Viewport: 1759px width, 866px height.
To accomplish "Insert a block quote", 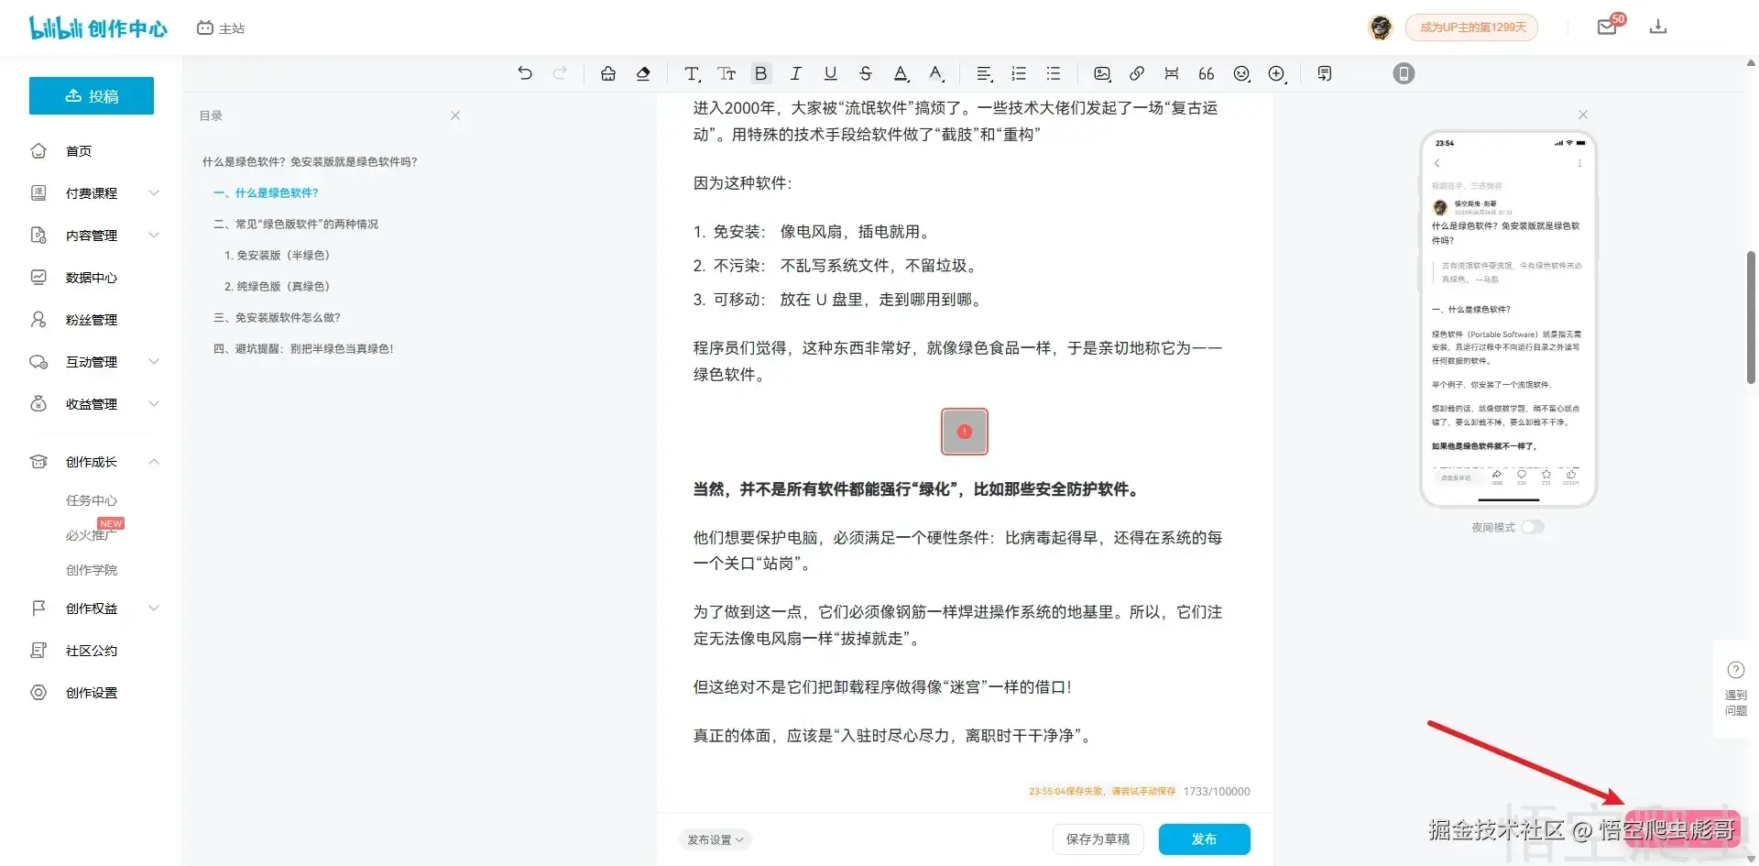I will 1207,73.
